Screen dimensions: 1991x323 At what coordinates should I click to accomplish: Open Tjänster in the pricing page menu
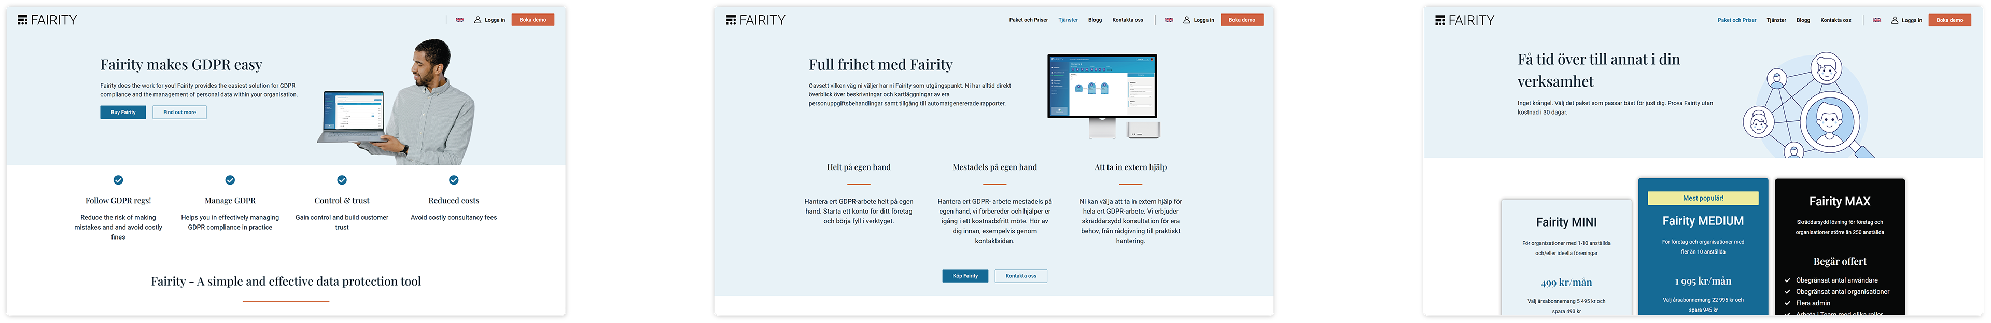click(1776, 20)
